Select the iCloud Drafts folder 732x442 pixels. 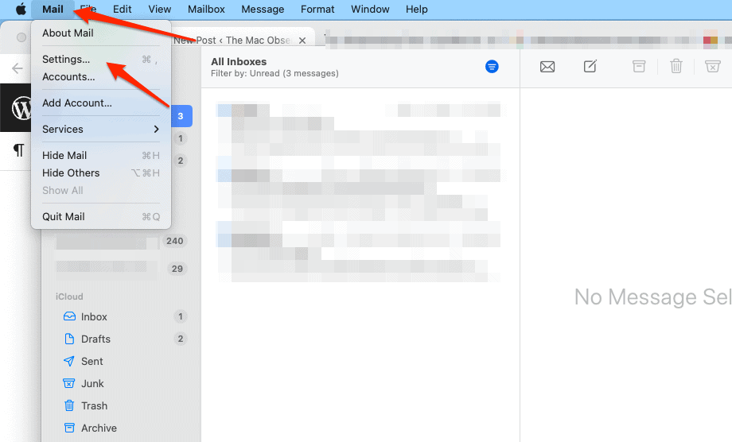[95, 339]
